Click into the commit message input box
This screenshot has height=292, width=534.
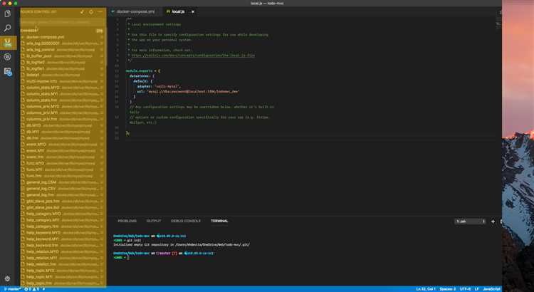point(63,22)
